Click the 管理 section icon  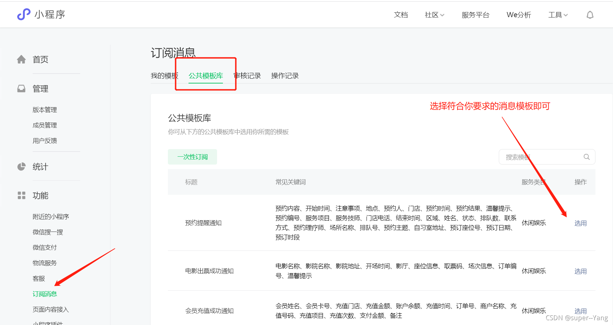[x=21, y=88]
